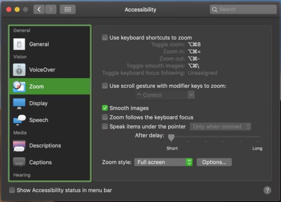This screenshot has width=281, height=202.
Task: Open the Zoom style Full screen dropdown
Action: (163, 162)
